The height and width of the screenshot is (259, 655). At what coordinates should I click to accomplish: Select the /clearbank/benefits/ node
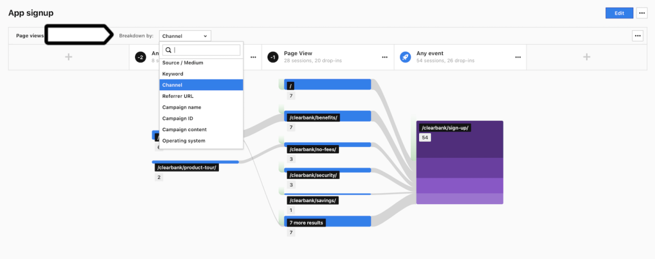click(327, 116)
